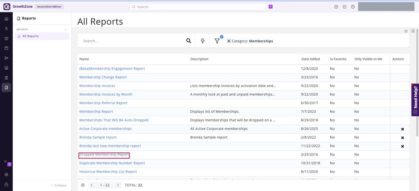This screenshot has height=191, width=419.
Task: Open the Events calendar icon in sidebar
Action: pyautogui.click(x=6, y=48)
